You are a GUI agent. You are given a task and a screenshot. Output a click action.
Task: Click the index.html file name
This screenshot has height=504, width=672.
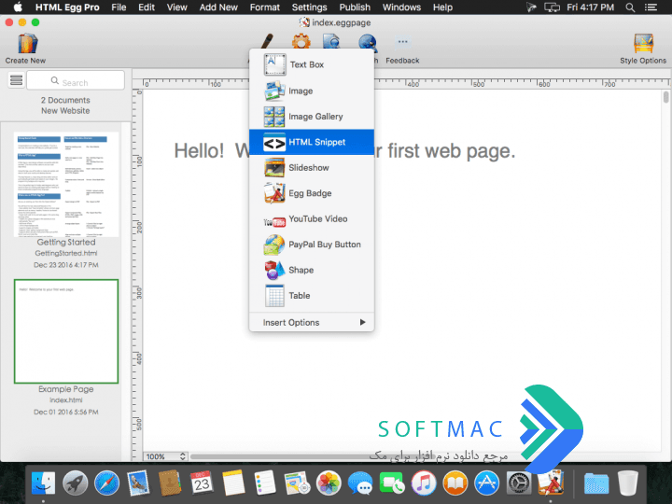pyautogui.click(x=66, y=400)
